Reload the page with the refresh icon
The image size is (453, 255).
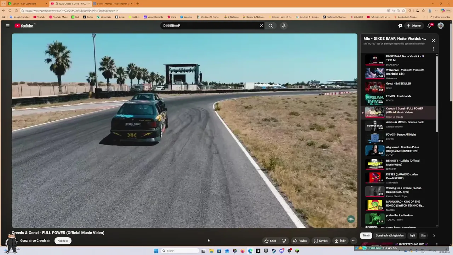[x=10, y=10]
